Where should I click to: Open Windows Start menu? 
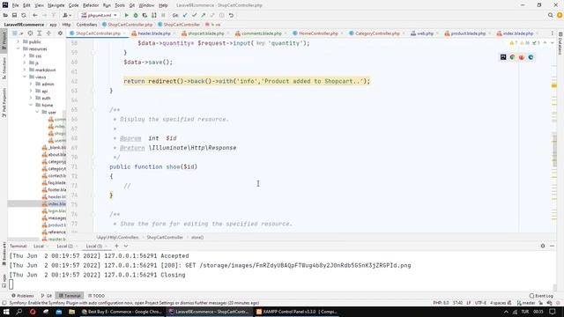click(6, 312)
